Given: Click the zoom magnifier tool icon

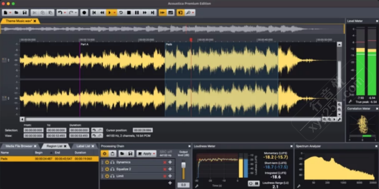Looking at the screenshot, I should (188, 13).
